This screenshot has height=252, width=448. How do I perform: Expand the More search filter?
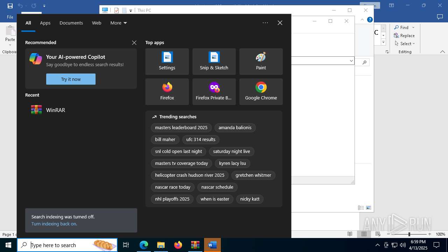point(119,23)
